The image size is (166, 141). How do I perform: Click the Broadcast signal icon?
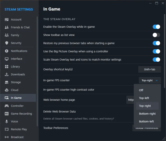[7, 137]
